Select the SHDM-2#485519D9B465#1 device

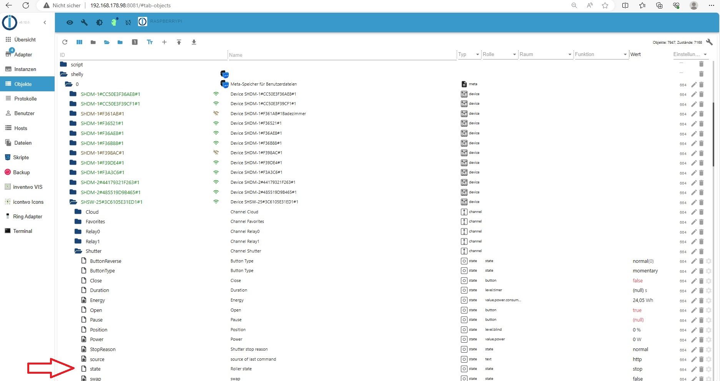click(x=110, y=193)
